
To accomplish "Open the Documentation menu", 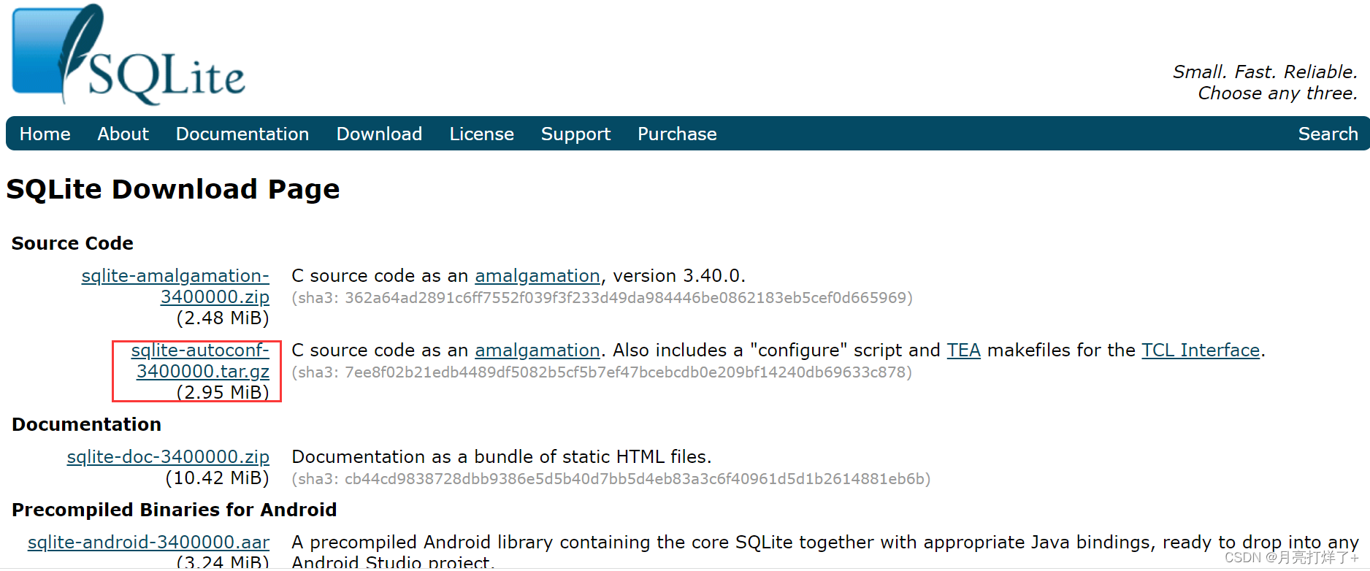I will pos(242,134).
